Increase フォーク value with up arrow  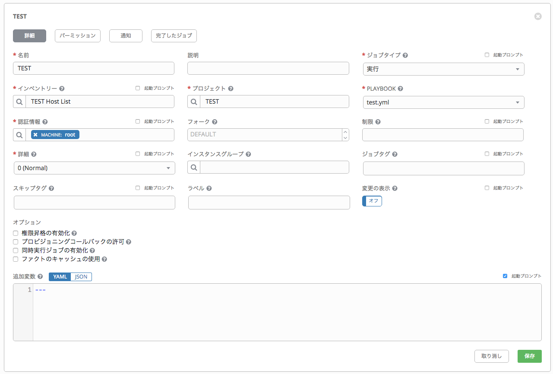pyautogui.click(x=345, y=132)
